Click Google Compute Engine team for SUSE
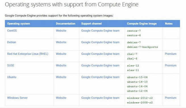The height and width of the screenshot is (108, 186). [x=100, y=65]
